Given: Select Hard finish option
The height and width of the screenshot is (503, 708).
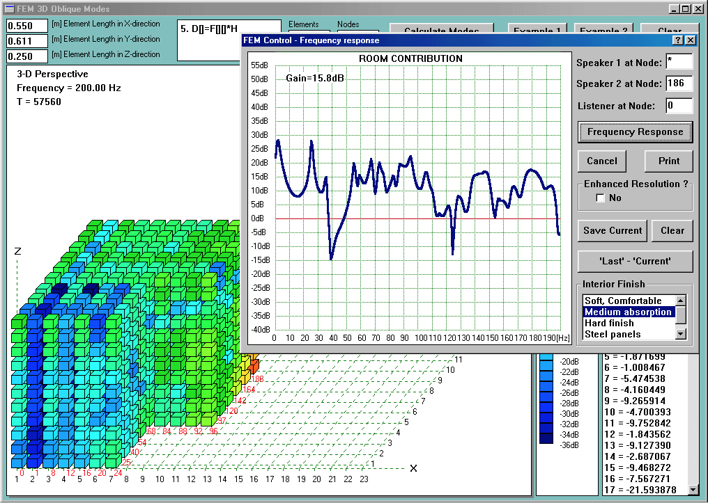Looking at the screenshot, I should (629, 324).
